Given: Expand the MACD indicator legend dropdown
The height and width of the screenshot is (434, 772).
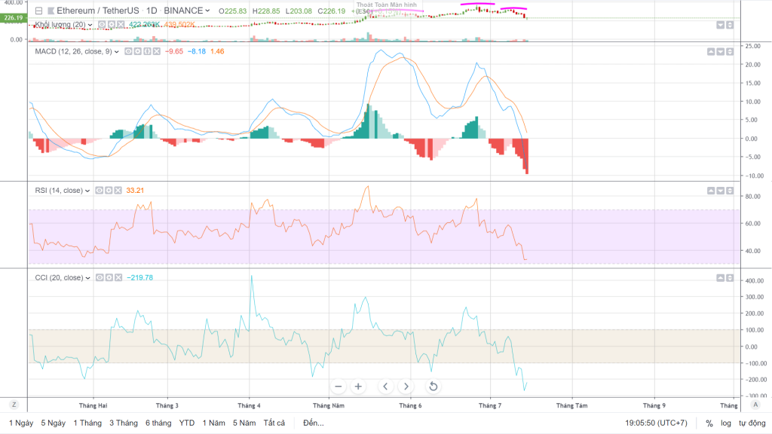Looking at the screenshot, I should (117, 51).
